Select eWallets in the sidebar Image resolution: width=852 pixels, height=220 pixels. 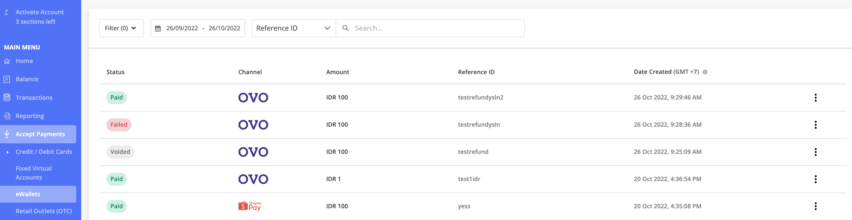[x=28, y=194]
